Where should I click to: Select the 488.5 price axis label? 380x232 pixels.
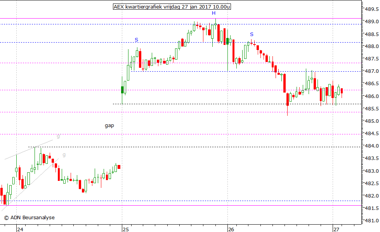371,34
